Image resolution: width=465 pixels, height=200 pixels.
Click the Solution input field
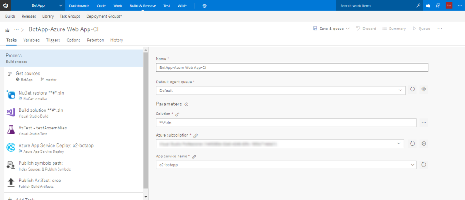click(x=286, y=123)
